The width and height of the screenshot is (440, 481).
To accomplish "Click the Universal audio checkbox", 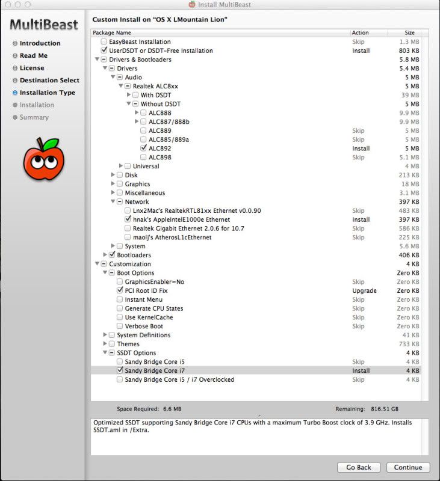I will point(128,166).
